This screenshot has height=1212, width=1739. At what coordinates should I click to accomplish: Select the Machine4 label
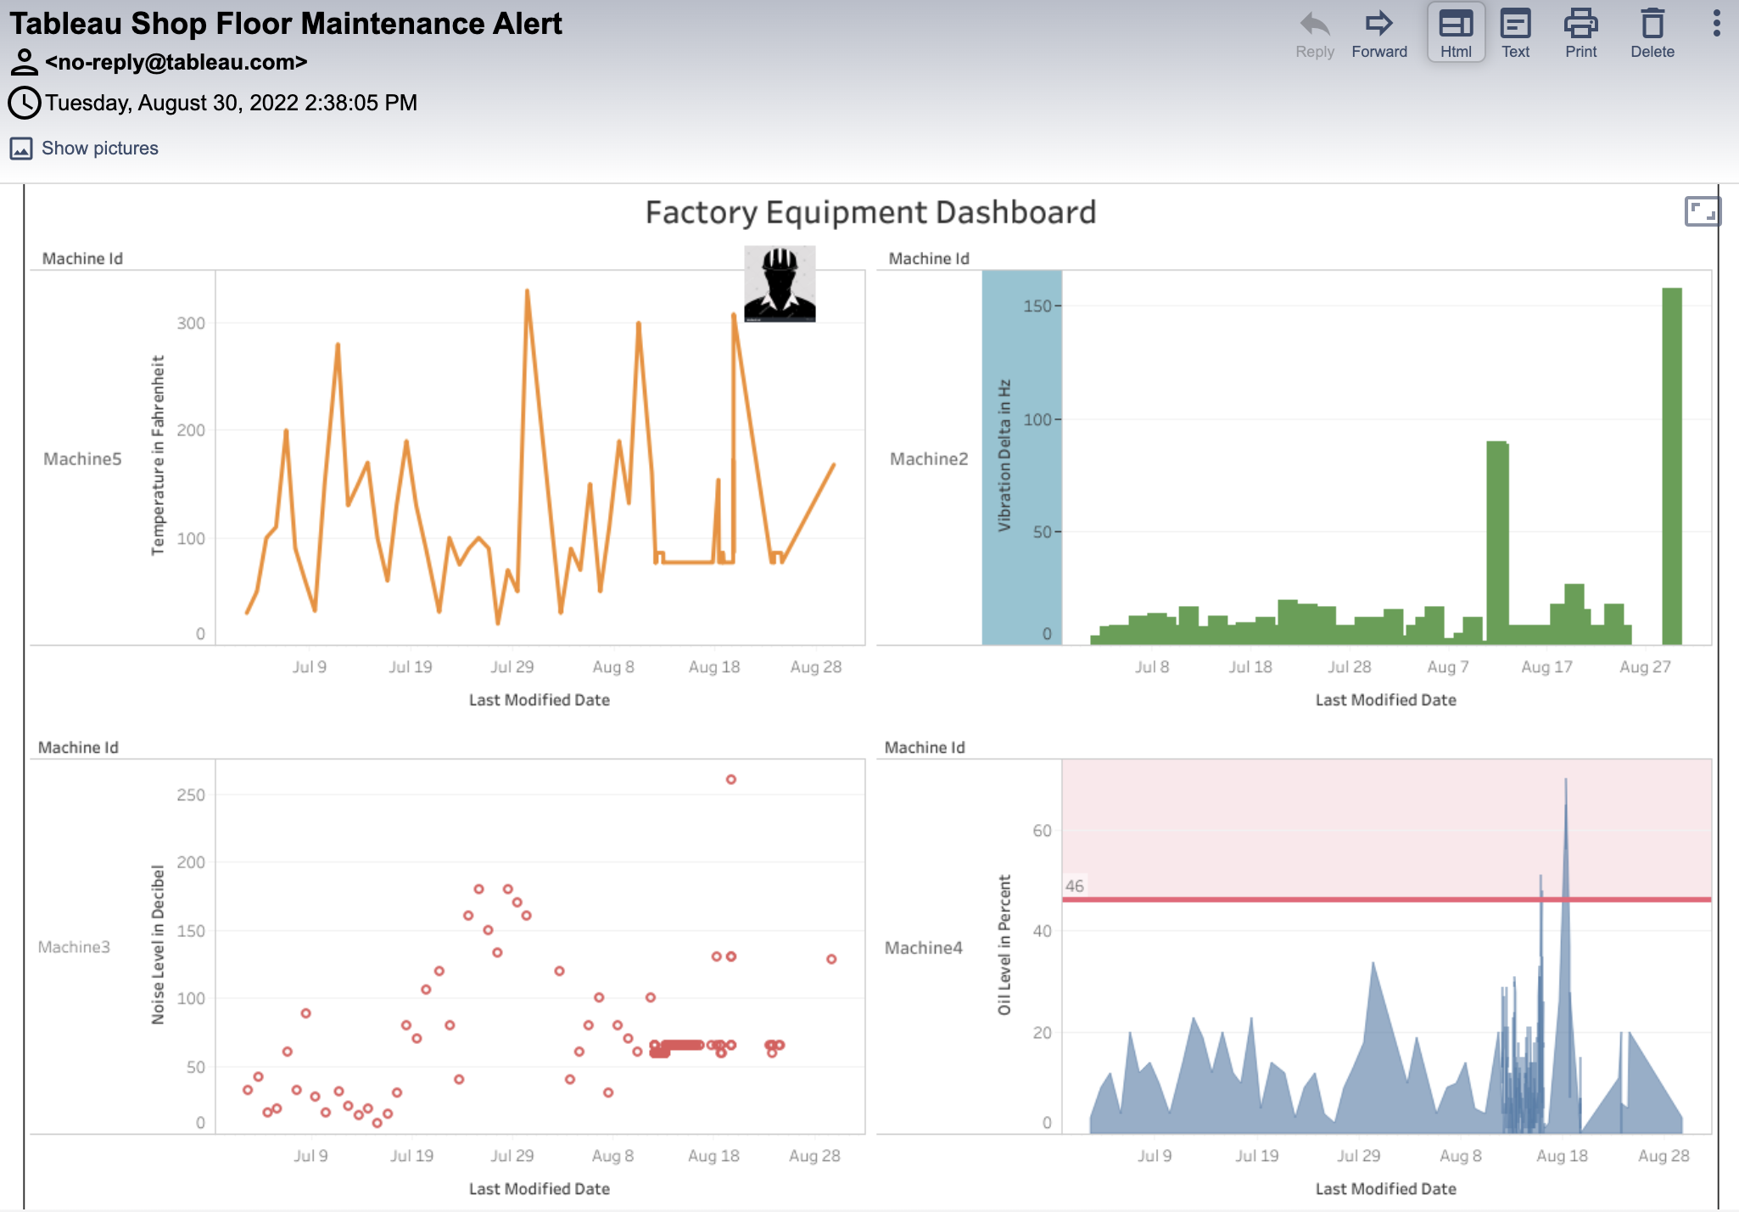point(924,948)
